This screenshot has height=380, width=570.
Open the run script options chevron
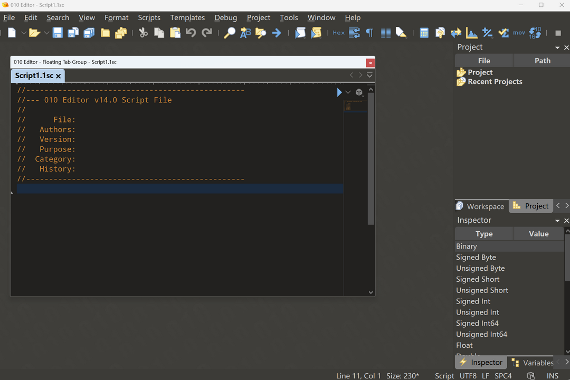(348, 92)
